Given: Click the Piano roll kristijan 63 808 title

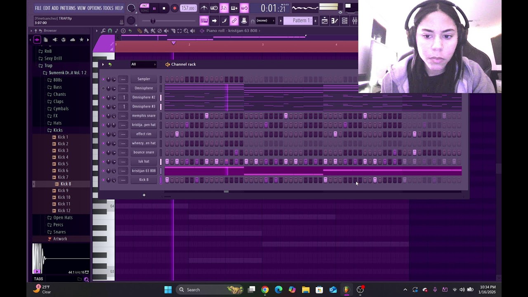Looking at the screenshot, I should pos(232,31).
